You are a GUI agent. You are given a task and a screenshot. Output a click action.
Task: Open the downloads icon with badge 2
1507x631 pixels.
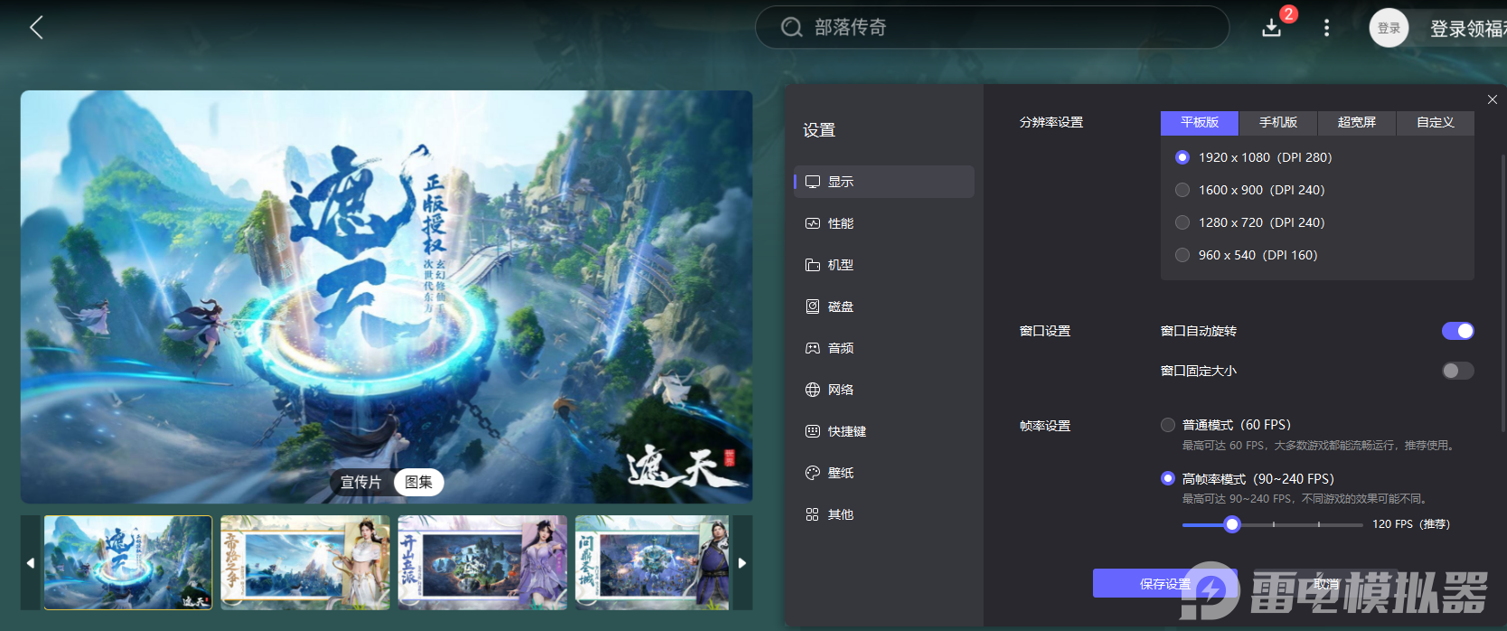coord(1272,28)
